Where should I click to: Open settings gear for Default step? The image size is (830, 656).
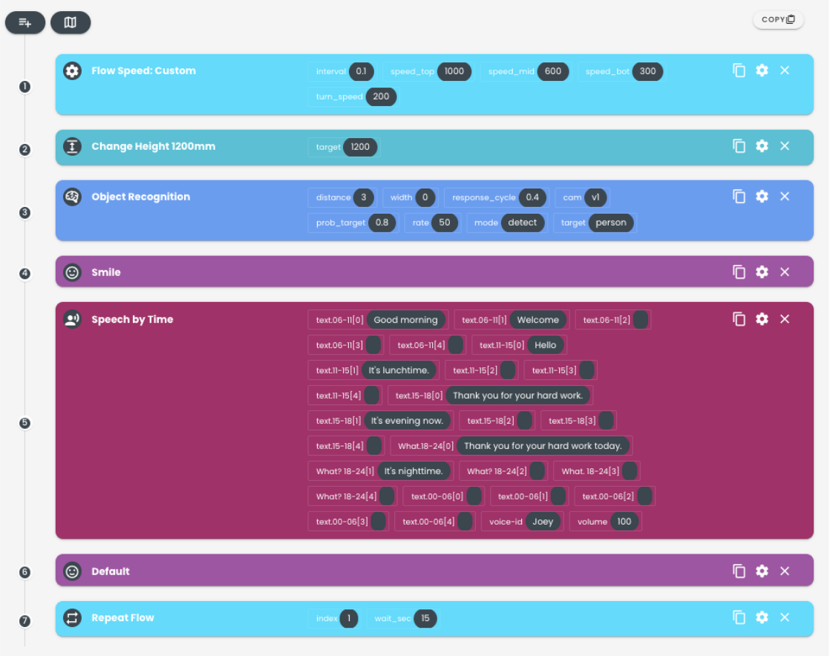762,571
